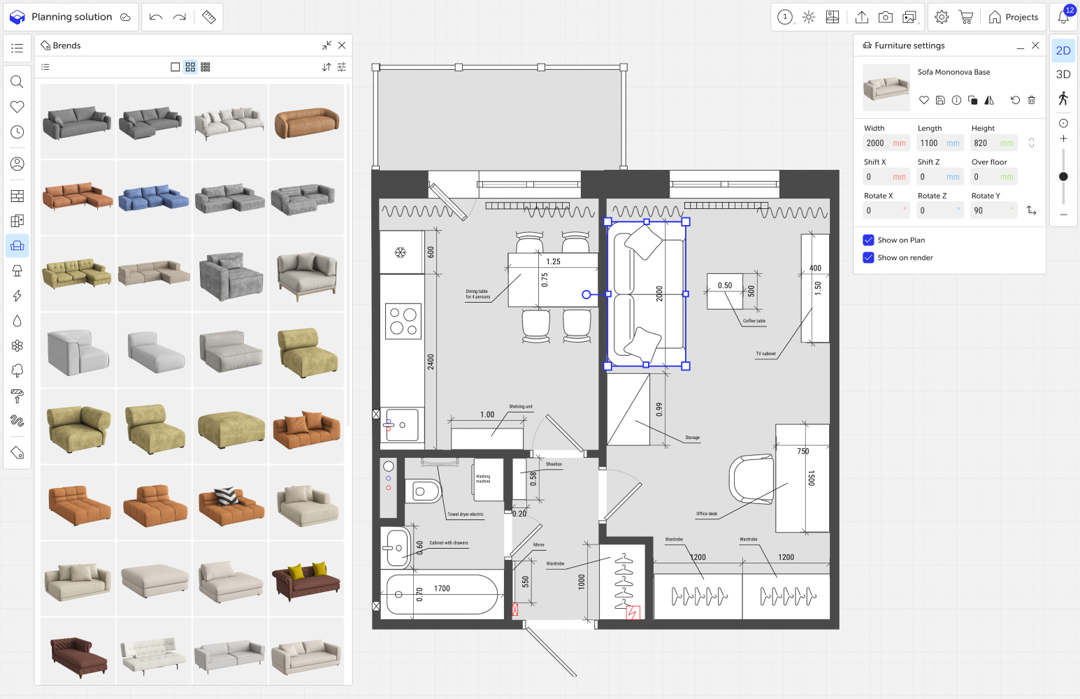Open the user profile icon in sidebar
1080x699 pixels.
(17, 164)
